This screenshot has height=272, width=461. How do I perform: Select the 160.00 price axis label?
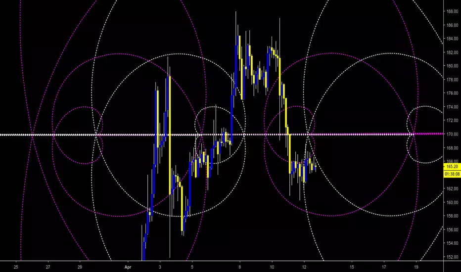452,203
